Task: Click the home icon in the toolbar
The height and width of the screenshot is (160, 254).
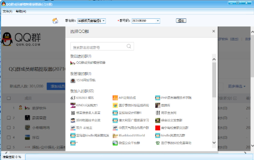Action: click(55, 21)
